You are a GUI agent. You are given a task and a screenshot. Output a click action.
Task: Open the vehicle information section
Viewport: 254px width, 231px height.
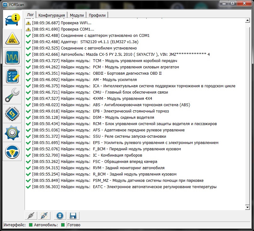pos(12,20)
